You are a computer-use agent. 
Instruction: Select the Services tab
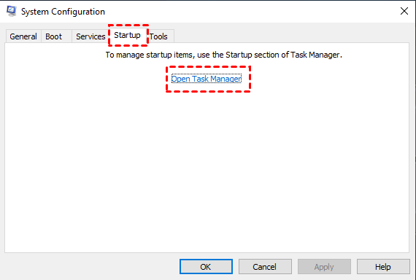(x=90, y=36)
